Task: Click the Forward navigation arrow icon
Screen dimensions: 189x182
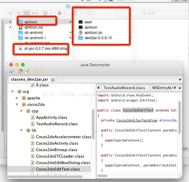Action: point(43,71)
